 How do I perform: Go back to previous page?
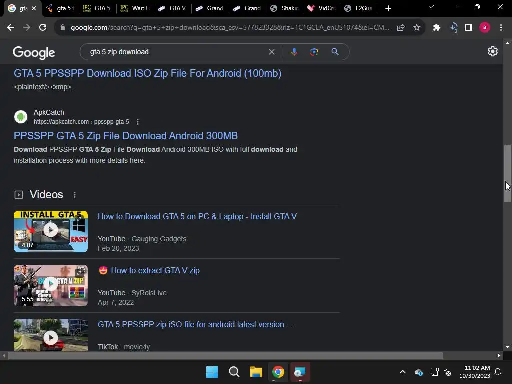tap(11, 28)
